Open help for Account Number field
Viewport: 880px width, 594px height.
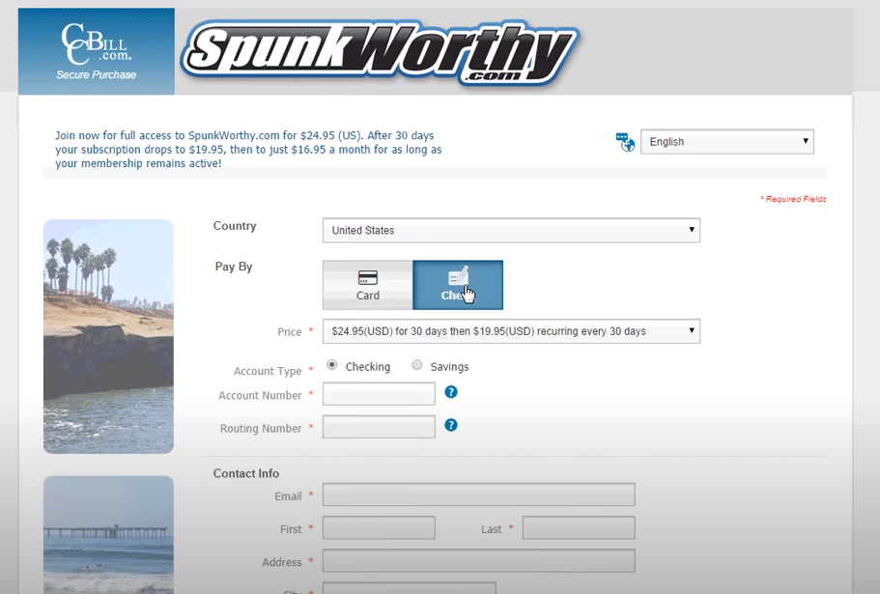point(451,392)
